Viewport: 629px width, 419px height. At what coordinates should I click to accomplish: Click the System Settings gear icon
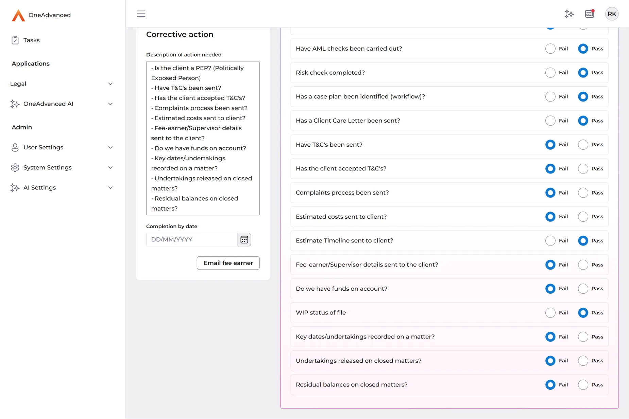coord(15,168)
